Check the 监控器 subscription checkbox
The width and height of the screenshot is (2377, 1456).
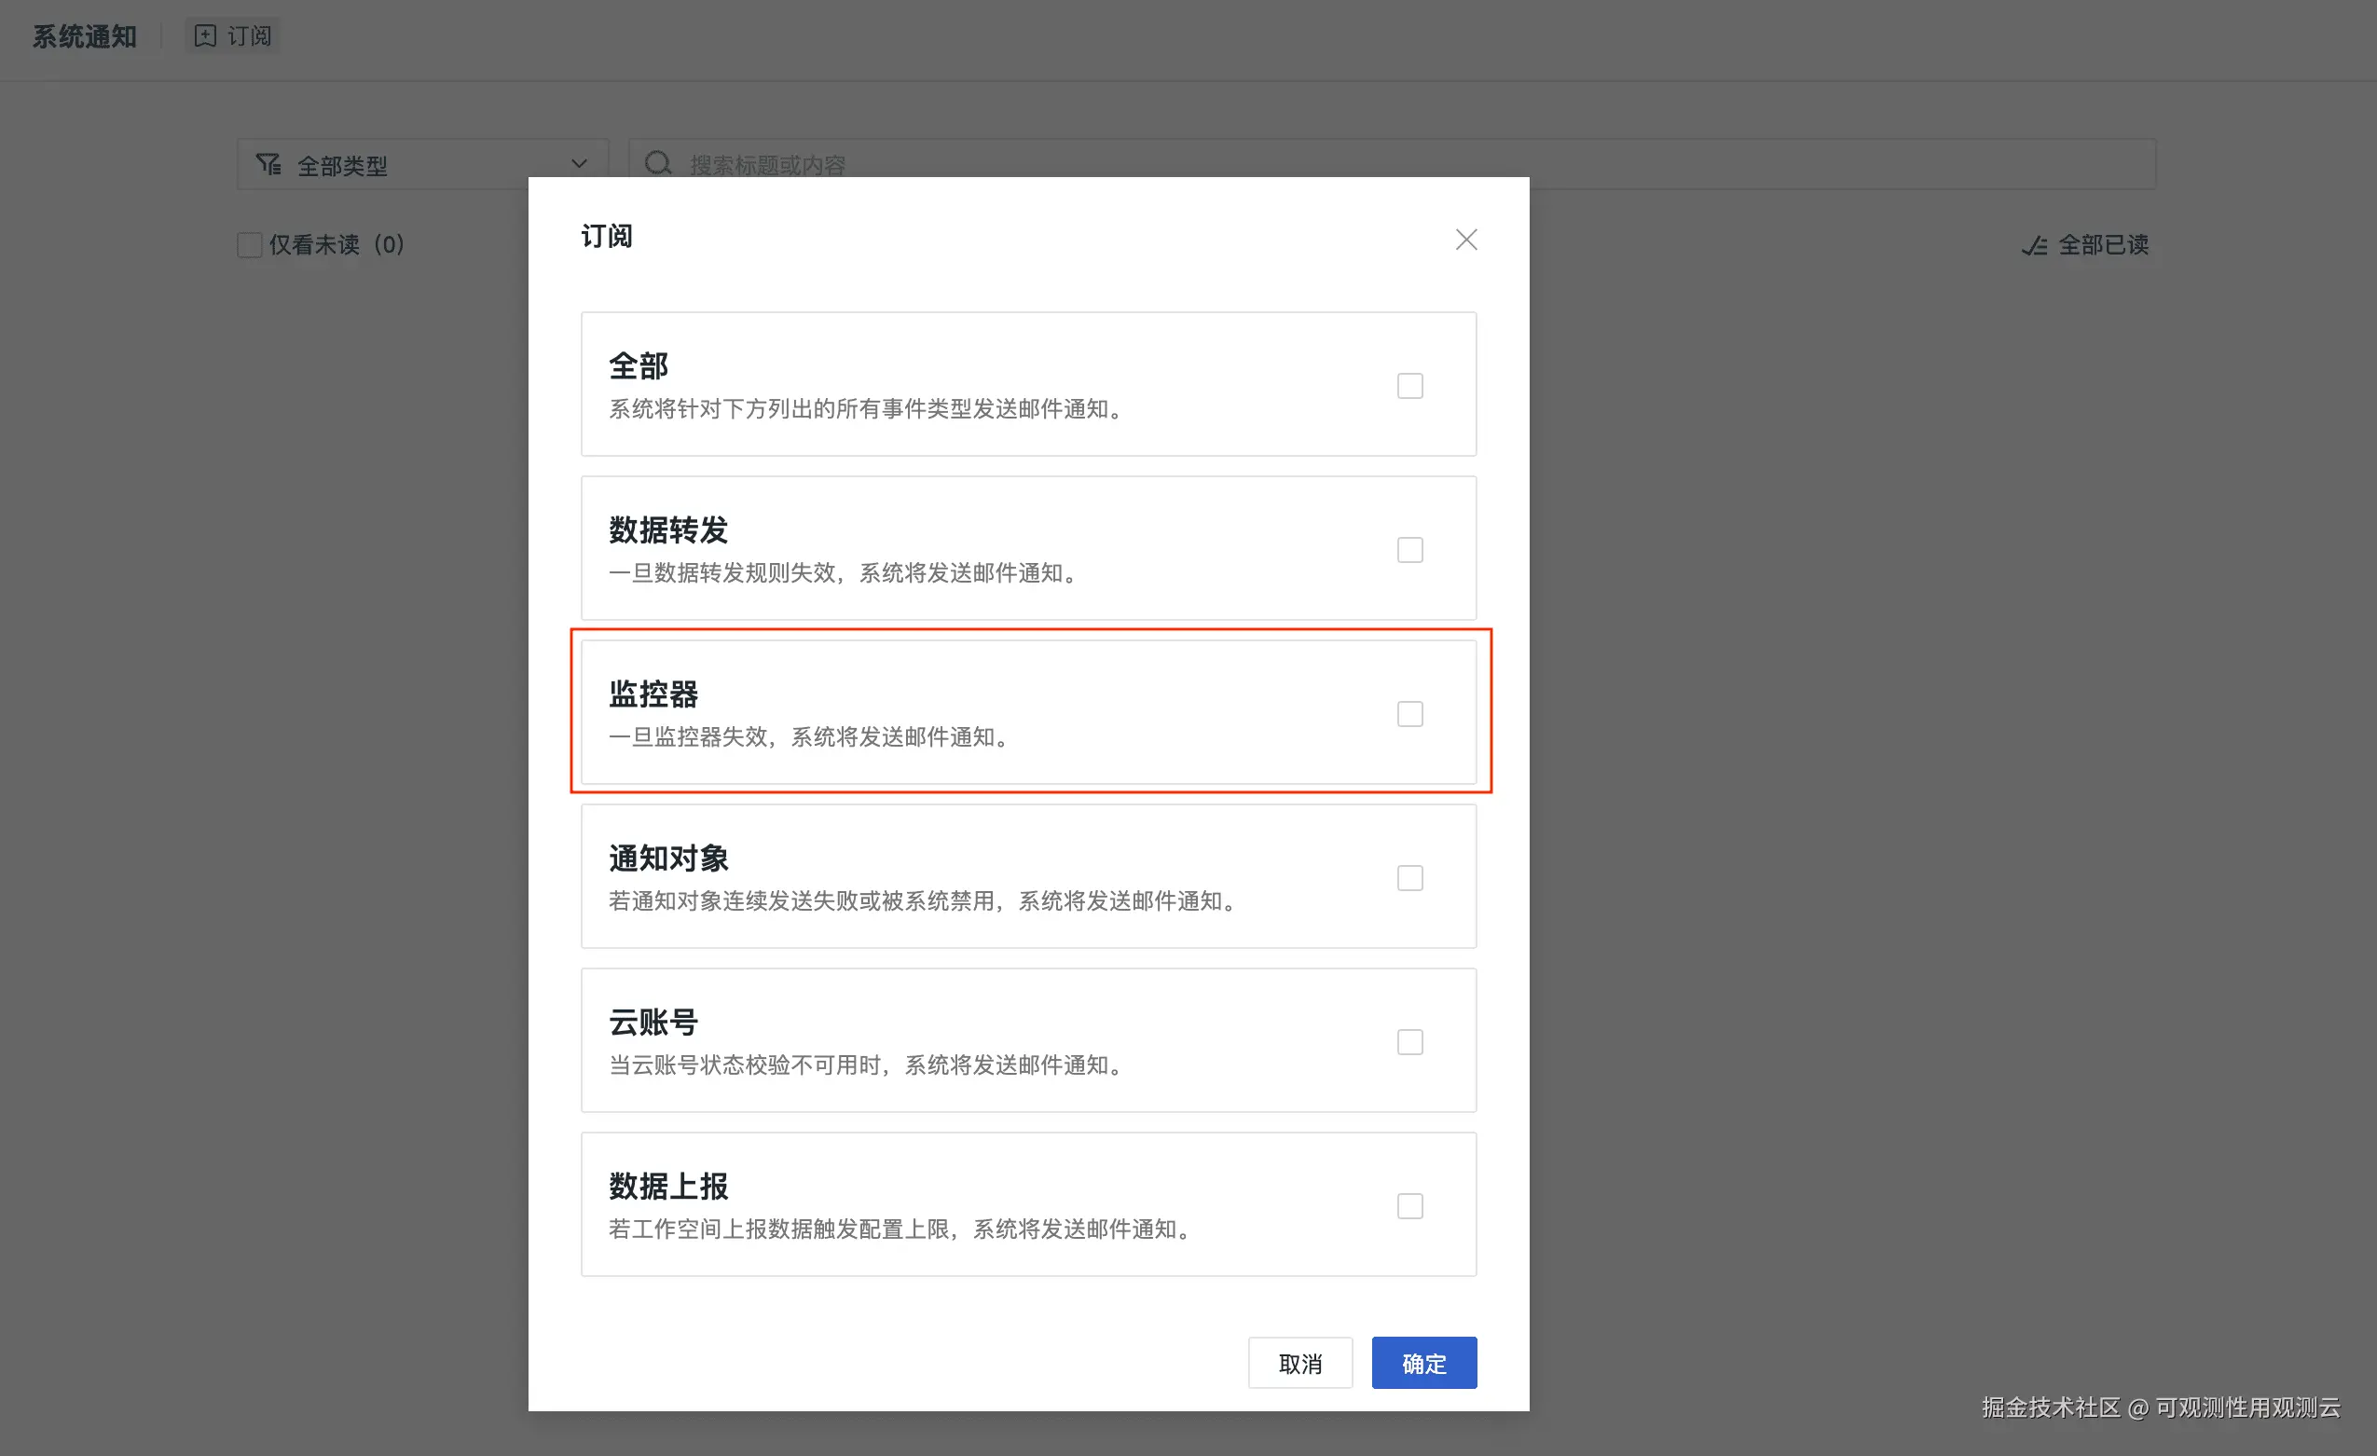[x=1409, y=714]
